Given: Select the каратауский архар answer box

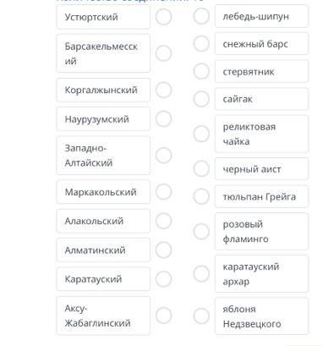Looking at the screenshot, I should (261, 274).
